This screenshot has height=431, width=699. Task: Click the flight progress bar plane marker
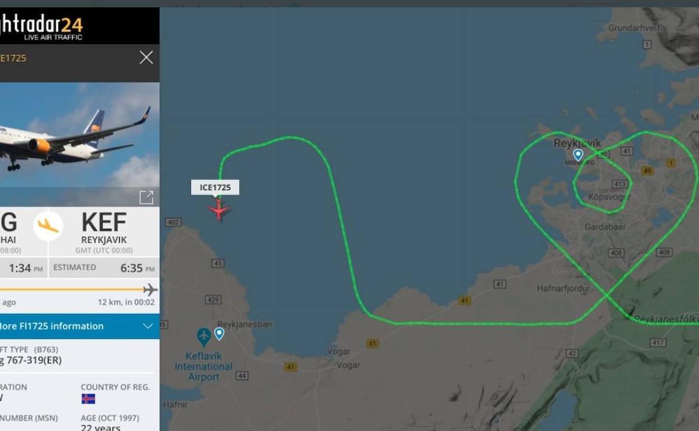coord(150,289)
